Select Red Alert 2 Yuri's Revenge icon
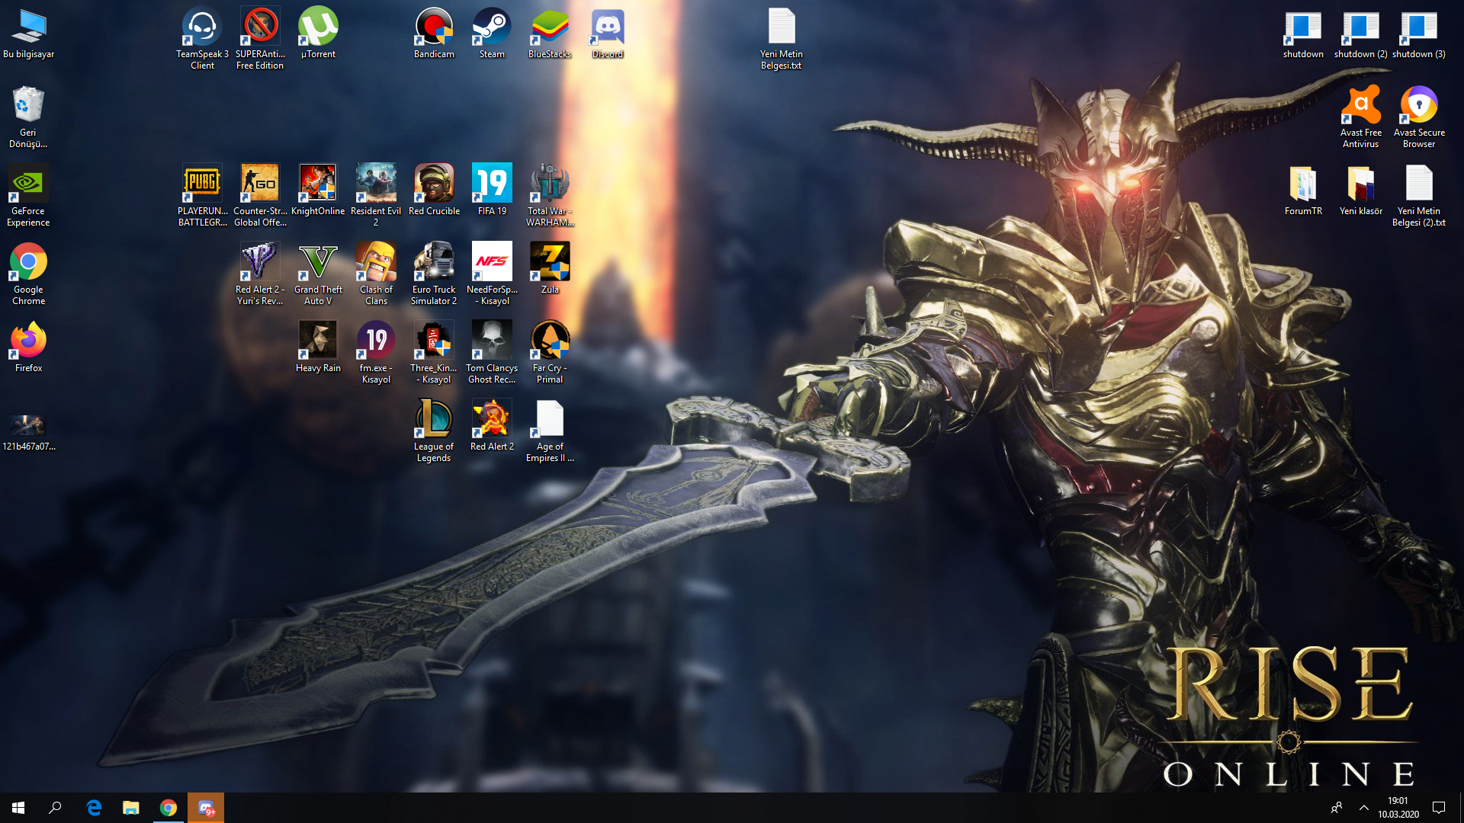 point(261,274)
